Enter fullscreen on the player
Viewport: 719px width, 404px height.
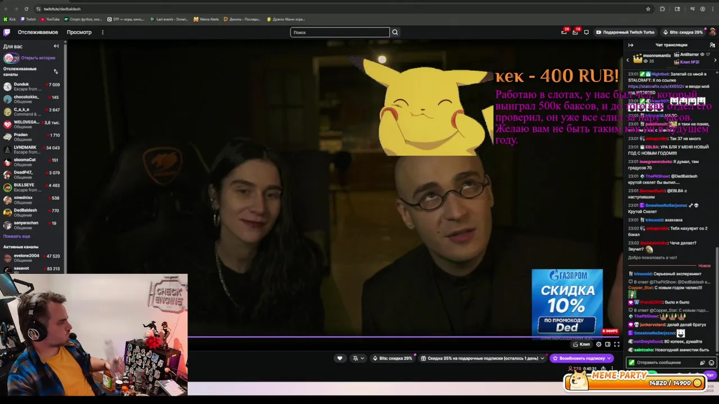pyautogui.click(x=617, y=344)
